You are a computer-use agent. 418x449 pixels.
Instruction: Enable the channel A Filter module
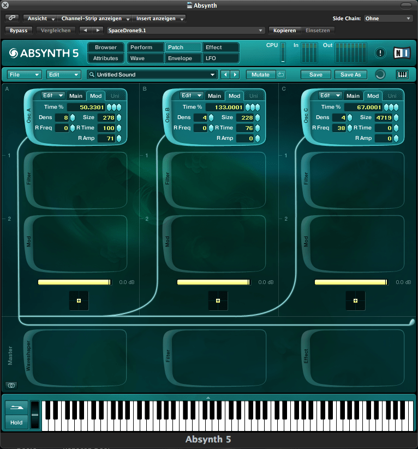[x=28, y=178]
